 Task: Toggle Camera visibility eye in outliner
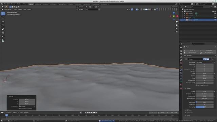215,14
